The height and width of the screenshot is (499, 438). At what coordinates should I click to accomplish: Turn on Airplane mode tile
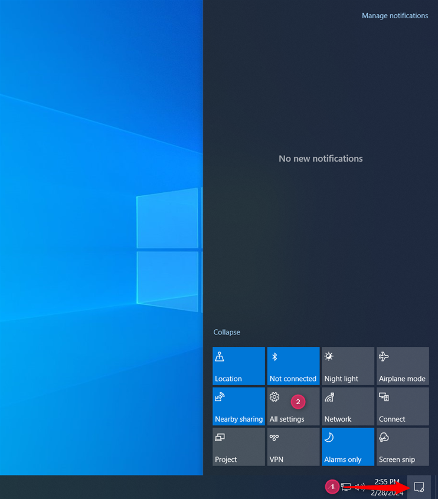pyautogui.click(x=403, y=366)
